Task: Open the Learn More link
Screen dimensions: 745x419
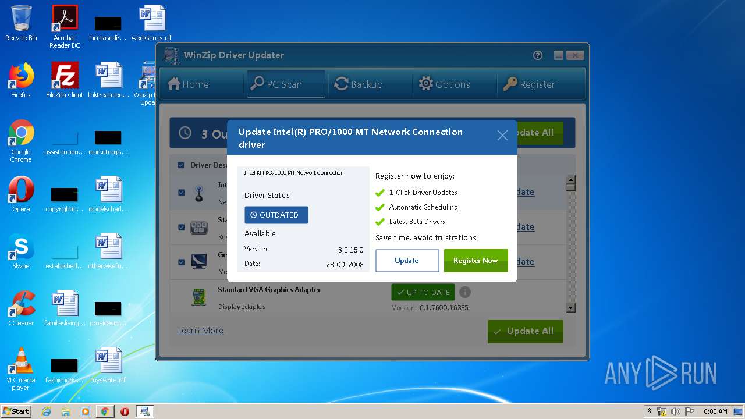Action: pos(200,331)
